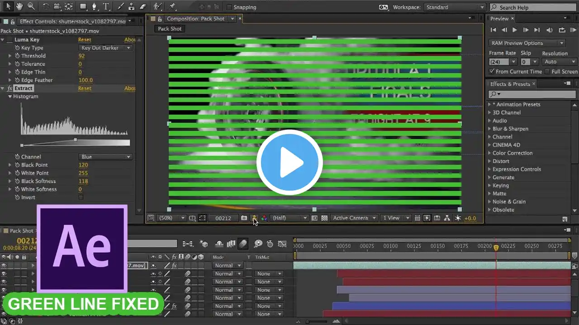Mute audio in the Preview panel
This screenshot has width=579, height=325.
coord(550,30)
